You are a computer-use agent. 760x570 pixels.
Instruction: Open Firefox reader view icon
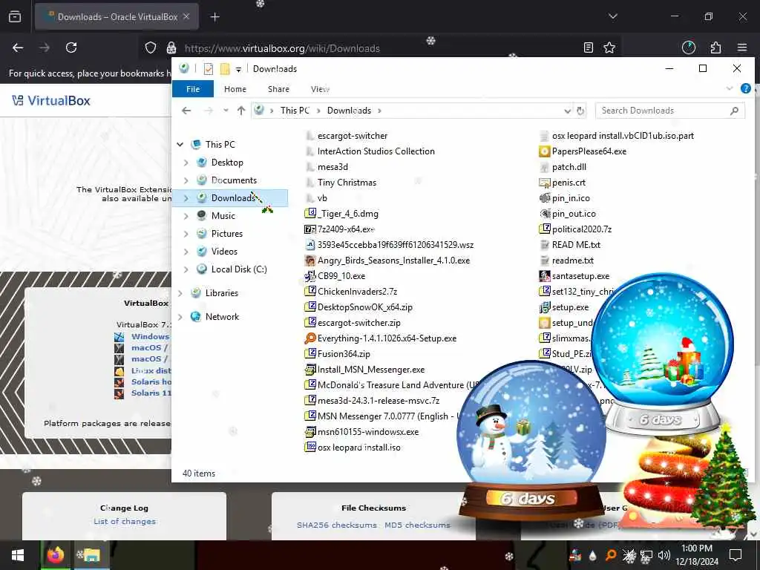589,47
